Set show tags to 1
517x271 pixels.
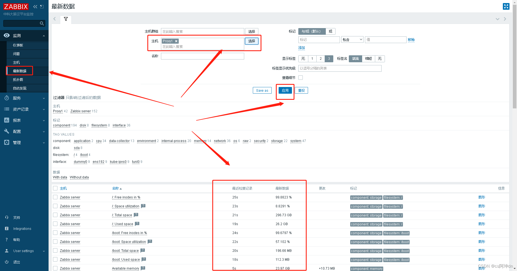(x=312, y=59)
